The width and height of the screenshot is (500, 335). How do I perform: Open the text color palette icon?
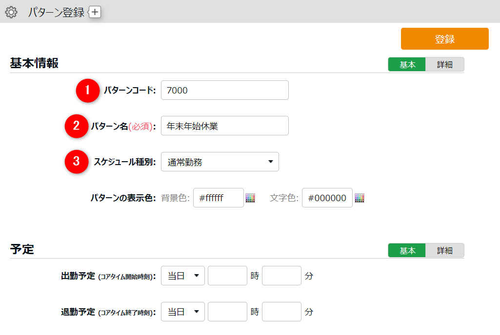tap(360, 198)
